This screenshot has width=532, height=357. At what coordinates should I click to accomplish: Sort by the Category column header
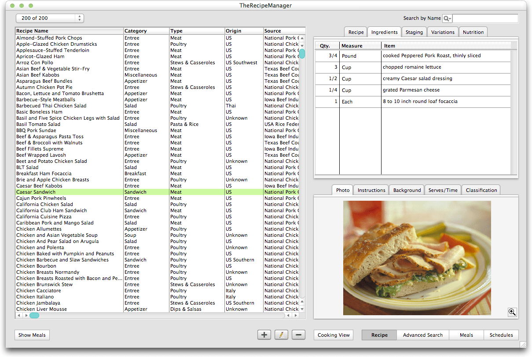coord(146,31)
